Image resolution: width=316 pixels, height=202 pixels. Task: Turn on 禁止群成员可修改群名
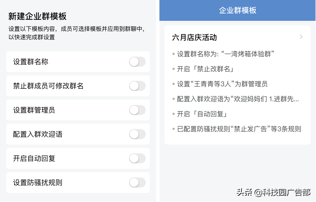[137, 86]
